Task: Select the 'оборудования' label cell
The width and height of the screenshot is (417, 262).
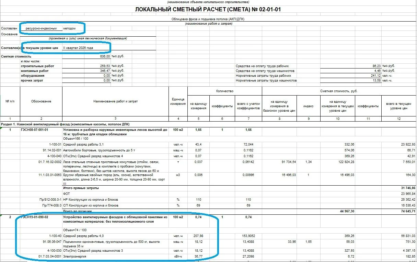Action: pos(32,76)
